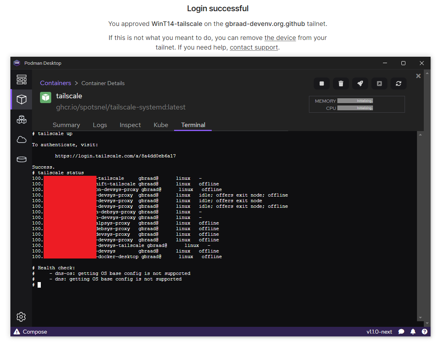Stop the tailscale container
This screenshot has height=344, width=439.
click(322, 83)
